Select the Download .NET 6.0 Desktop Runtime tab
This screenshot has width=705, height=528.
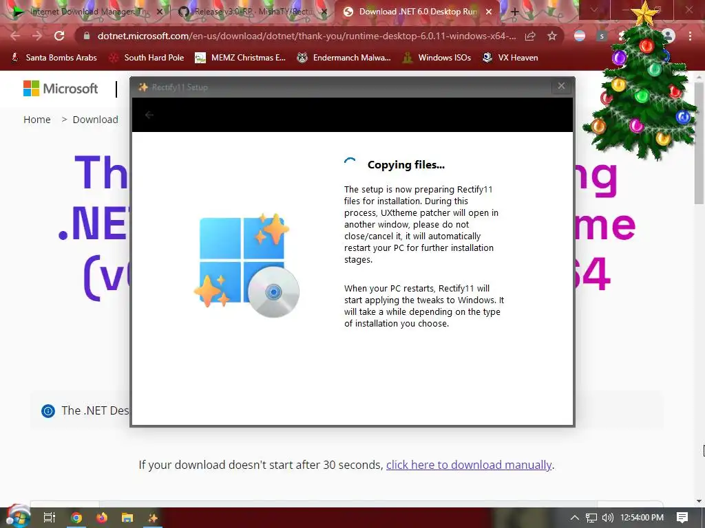click(x=416, y=12)
